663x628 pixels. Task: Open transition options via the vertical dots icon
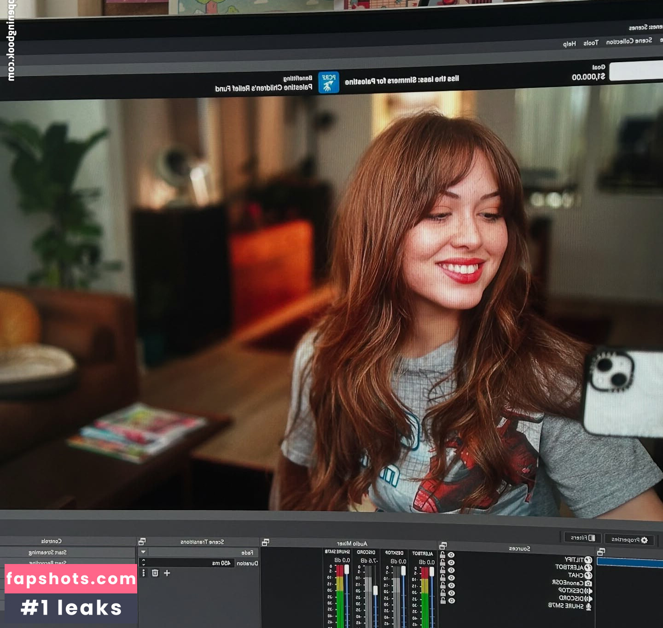point(144,573)
